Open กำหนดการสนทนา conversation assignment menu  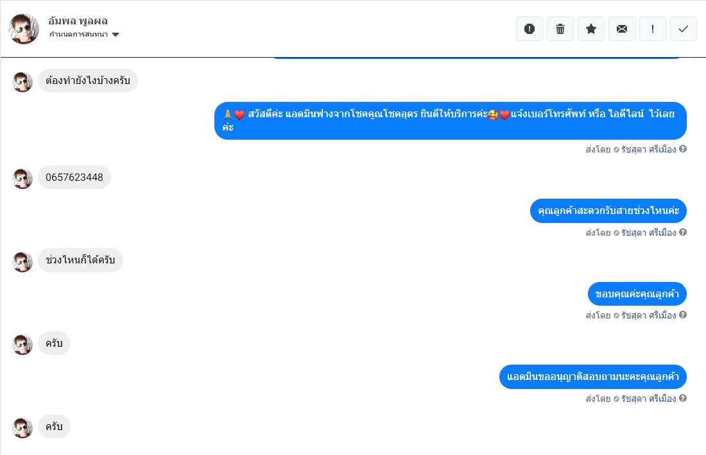83,35
